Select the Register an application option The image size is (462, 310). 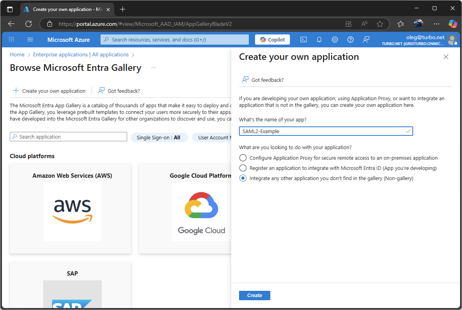point(243,168)
